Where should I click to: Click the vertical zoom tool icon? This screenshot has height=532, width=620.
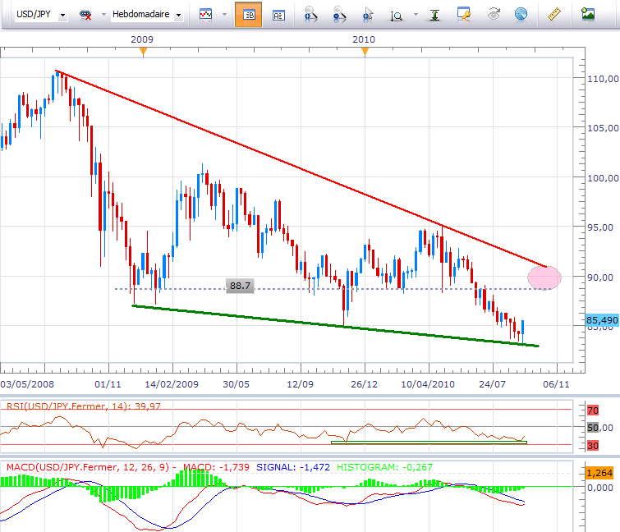397,15
